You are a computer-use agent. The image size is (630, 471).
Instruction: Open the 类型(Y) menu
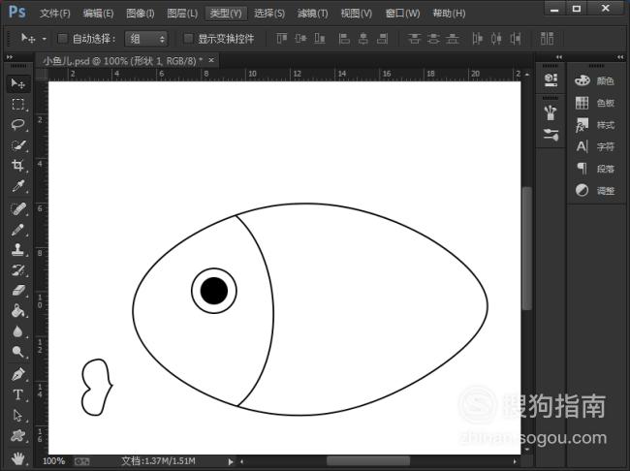[x=226, y=14]
